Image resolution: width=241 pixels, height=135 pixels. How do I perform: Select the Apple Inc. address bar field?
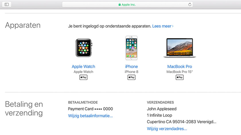tap(127, 5)
